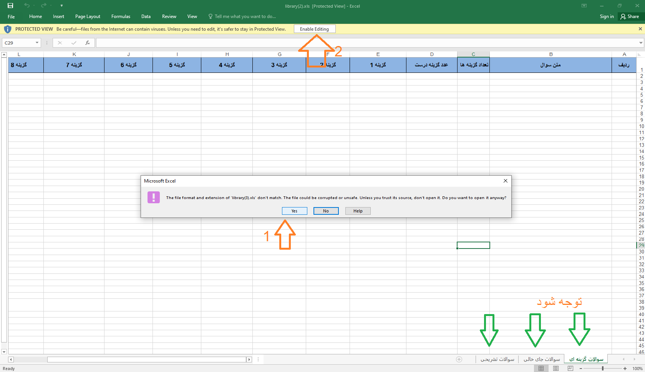Select column D header
Screen dimensions: 645x372
tap(432, 54)
